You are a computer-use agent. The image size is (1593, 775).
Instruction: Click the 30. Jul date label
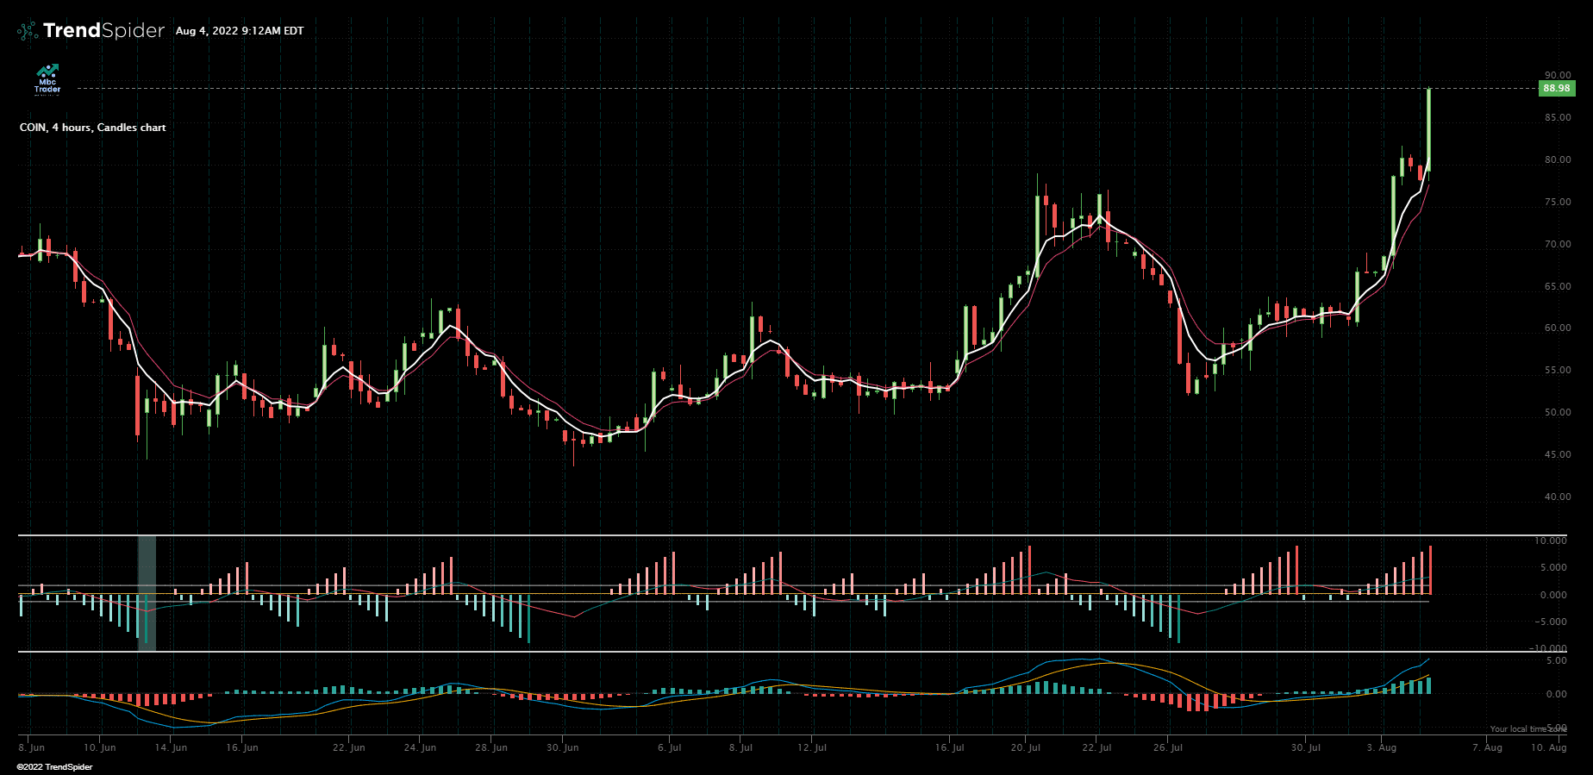1306,747
